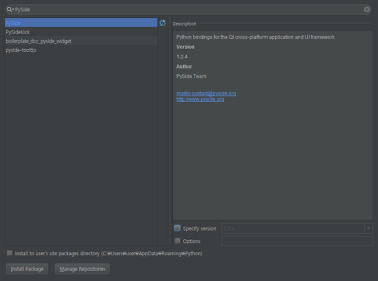This screenshot has width=378, height=281.
Task: Open the mailto:contact@pyside.org link
Action: 206,93
